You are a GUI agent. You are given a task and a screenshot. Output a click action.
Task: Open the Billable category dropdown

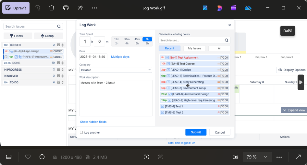pyautogui.click(x=116, y=70)
